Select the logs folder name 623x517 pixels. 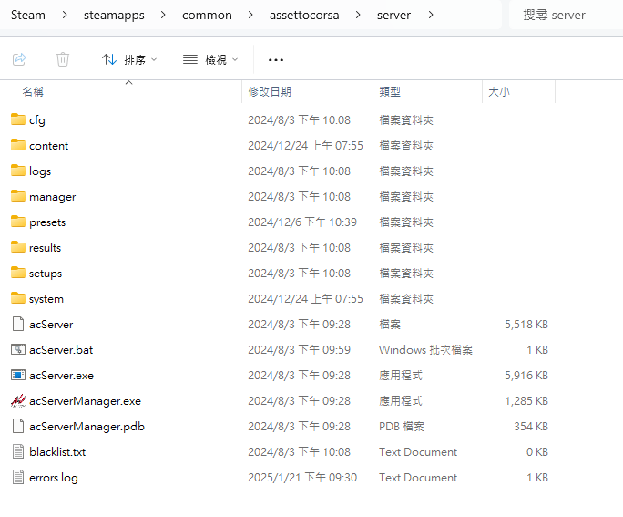click(40, 171)
